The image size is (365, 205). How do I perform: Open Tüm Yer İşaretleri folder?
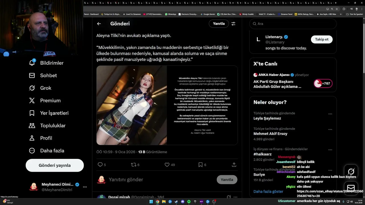click(354, 14)
